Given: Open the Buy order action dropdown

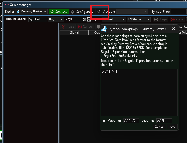Looking at the screenshot, I should point(56,19).
